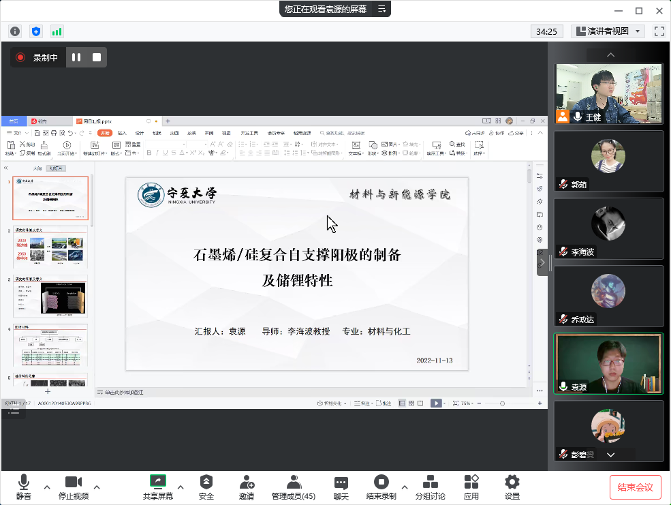Open 管理成员(45) participants list
Screen dimensions: 671x505
294,487
